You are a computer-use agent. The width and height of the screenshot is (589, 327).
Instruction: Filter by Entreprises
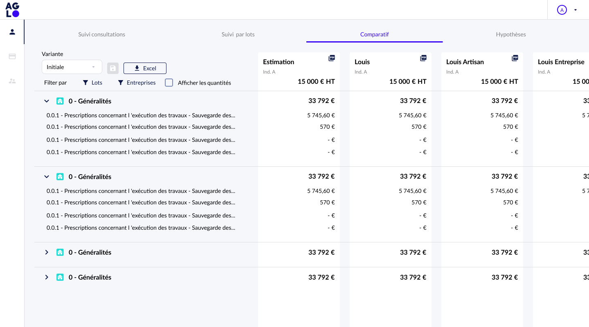[137, 83]
